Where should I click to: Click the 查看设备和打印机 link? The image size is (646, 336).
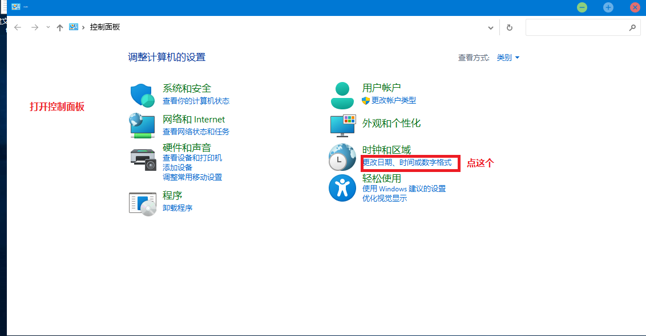click(192, 158)
